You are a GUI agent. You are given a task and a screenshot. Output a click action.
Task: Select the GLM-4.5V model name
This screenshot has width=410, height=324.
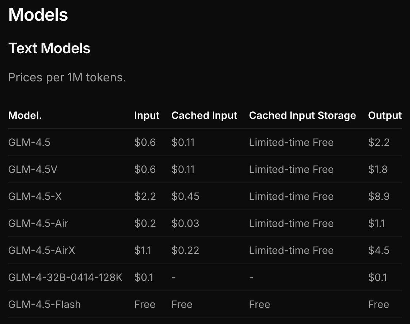(x=33, y=169)
